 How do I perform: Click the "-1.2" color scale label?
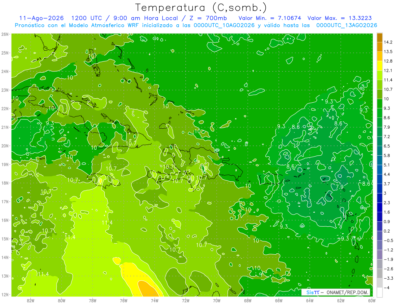pos(388,250)
